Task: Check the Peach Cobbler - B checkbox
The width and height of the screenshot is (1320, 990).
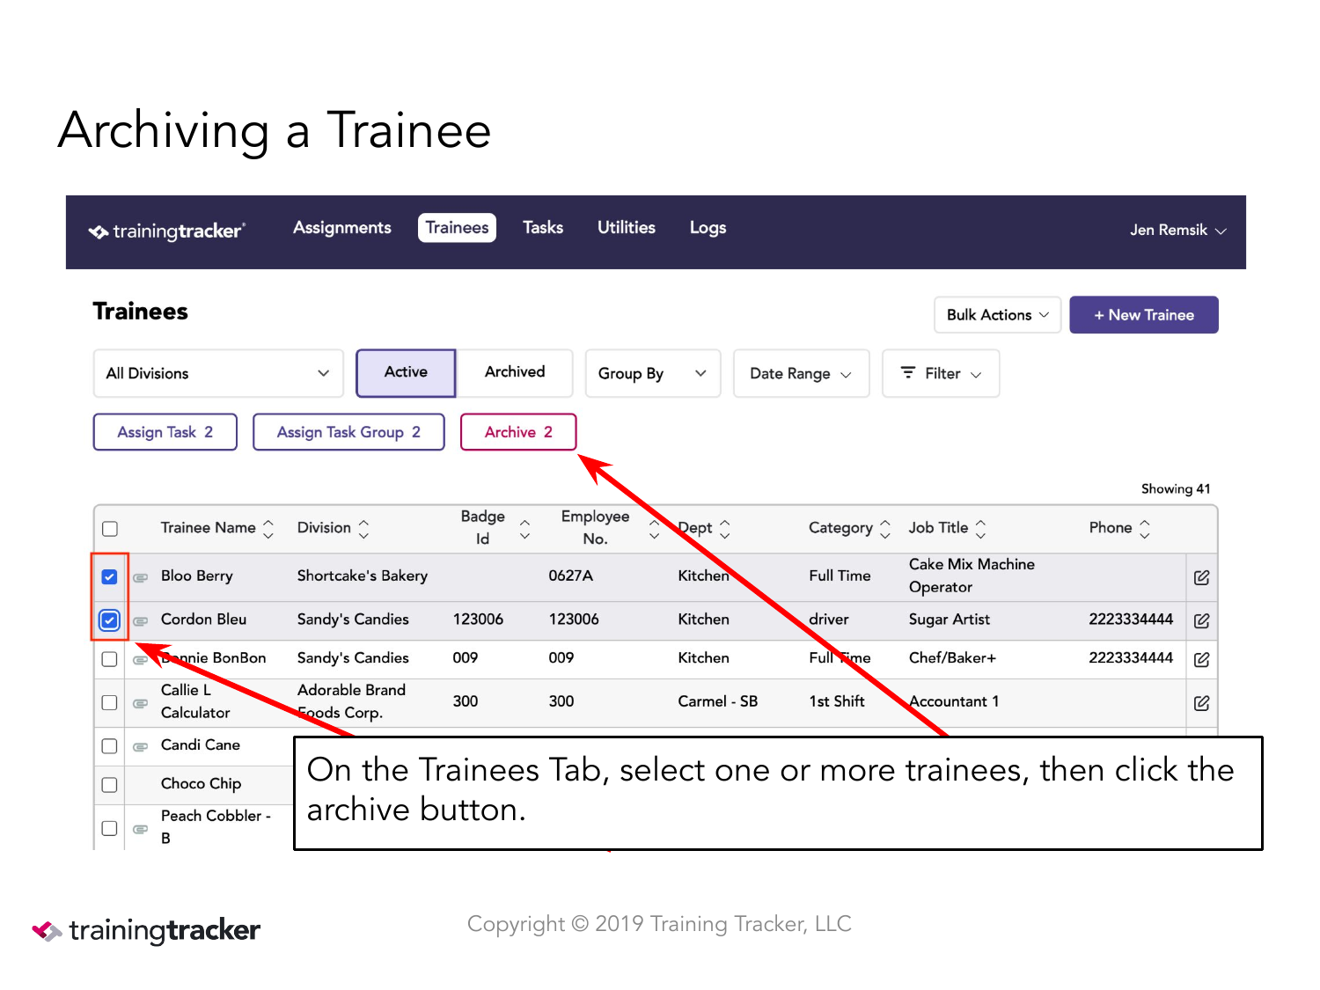Action: (109, 828)
